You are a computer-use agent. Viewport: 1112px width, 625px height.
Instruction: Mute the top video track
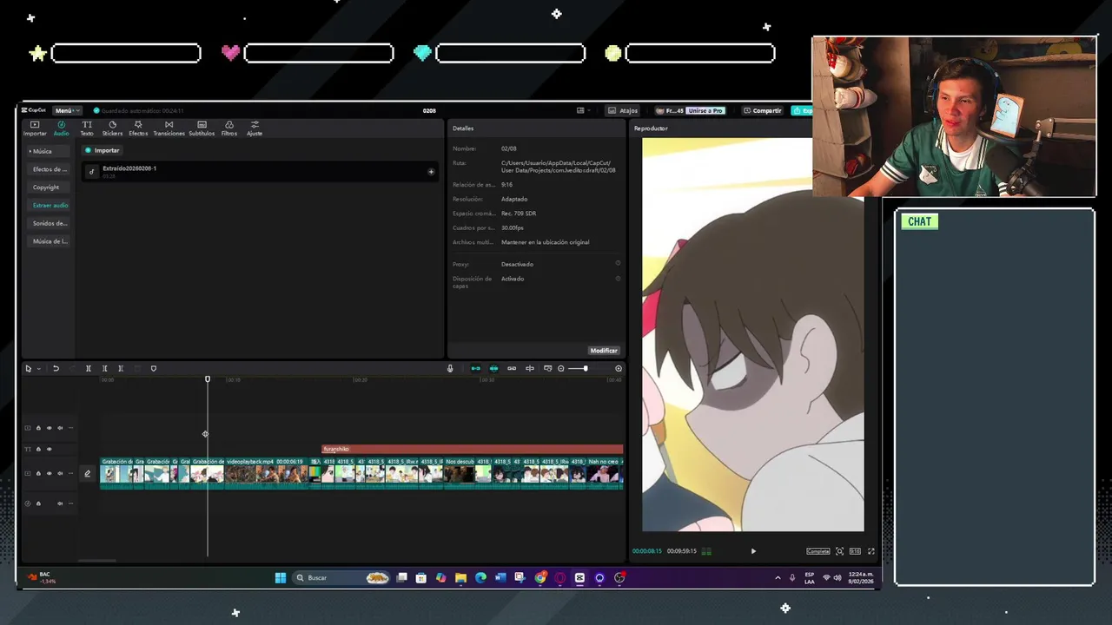[59, 428]
